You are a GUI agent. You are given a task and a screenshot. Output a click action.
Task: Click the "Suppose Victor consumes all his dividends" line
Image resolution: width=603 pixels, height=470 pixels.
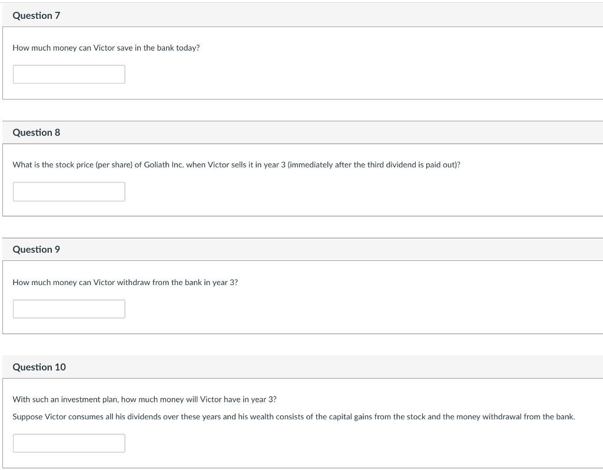pyautogui.click(x=293, y=417)
